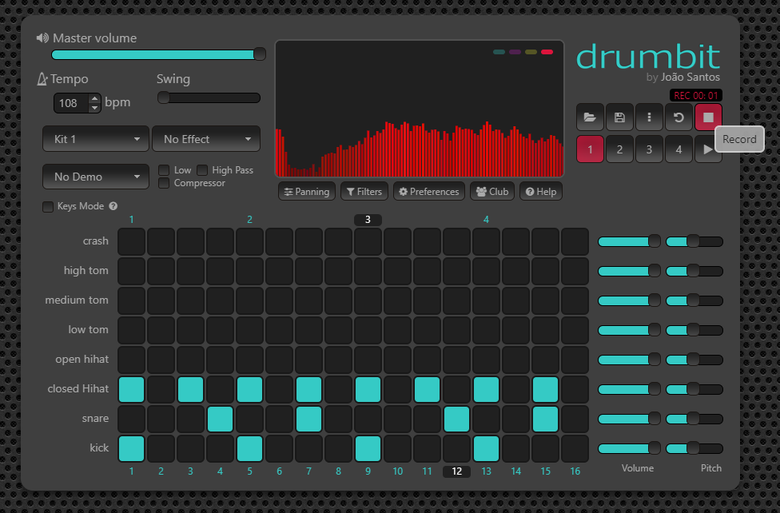Enable the High Pass checkbox
Image resolution: width=780 pixels, height=513 pixels.
pos(202,170)
